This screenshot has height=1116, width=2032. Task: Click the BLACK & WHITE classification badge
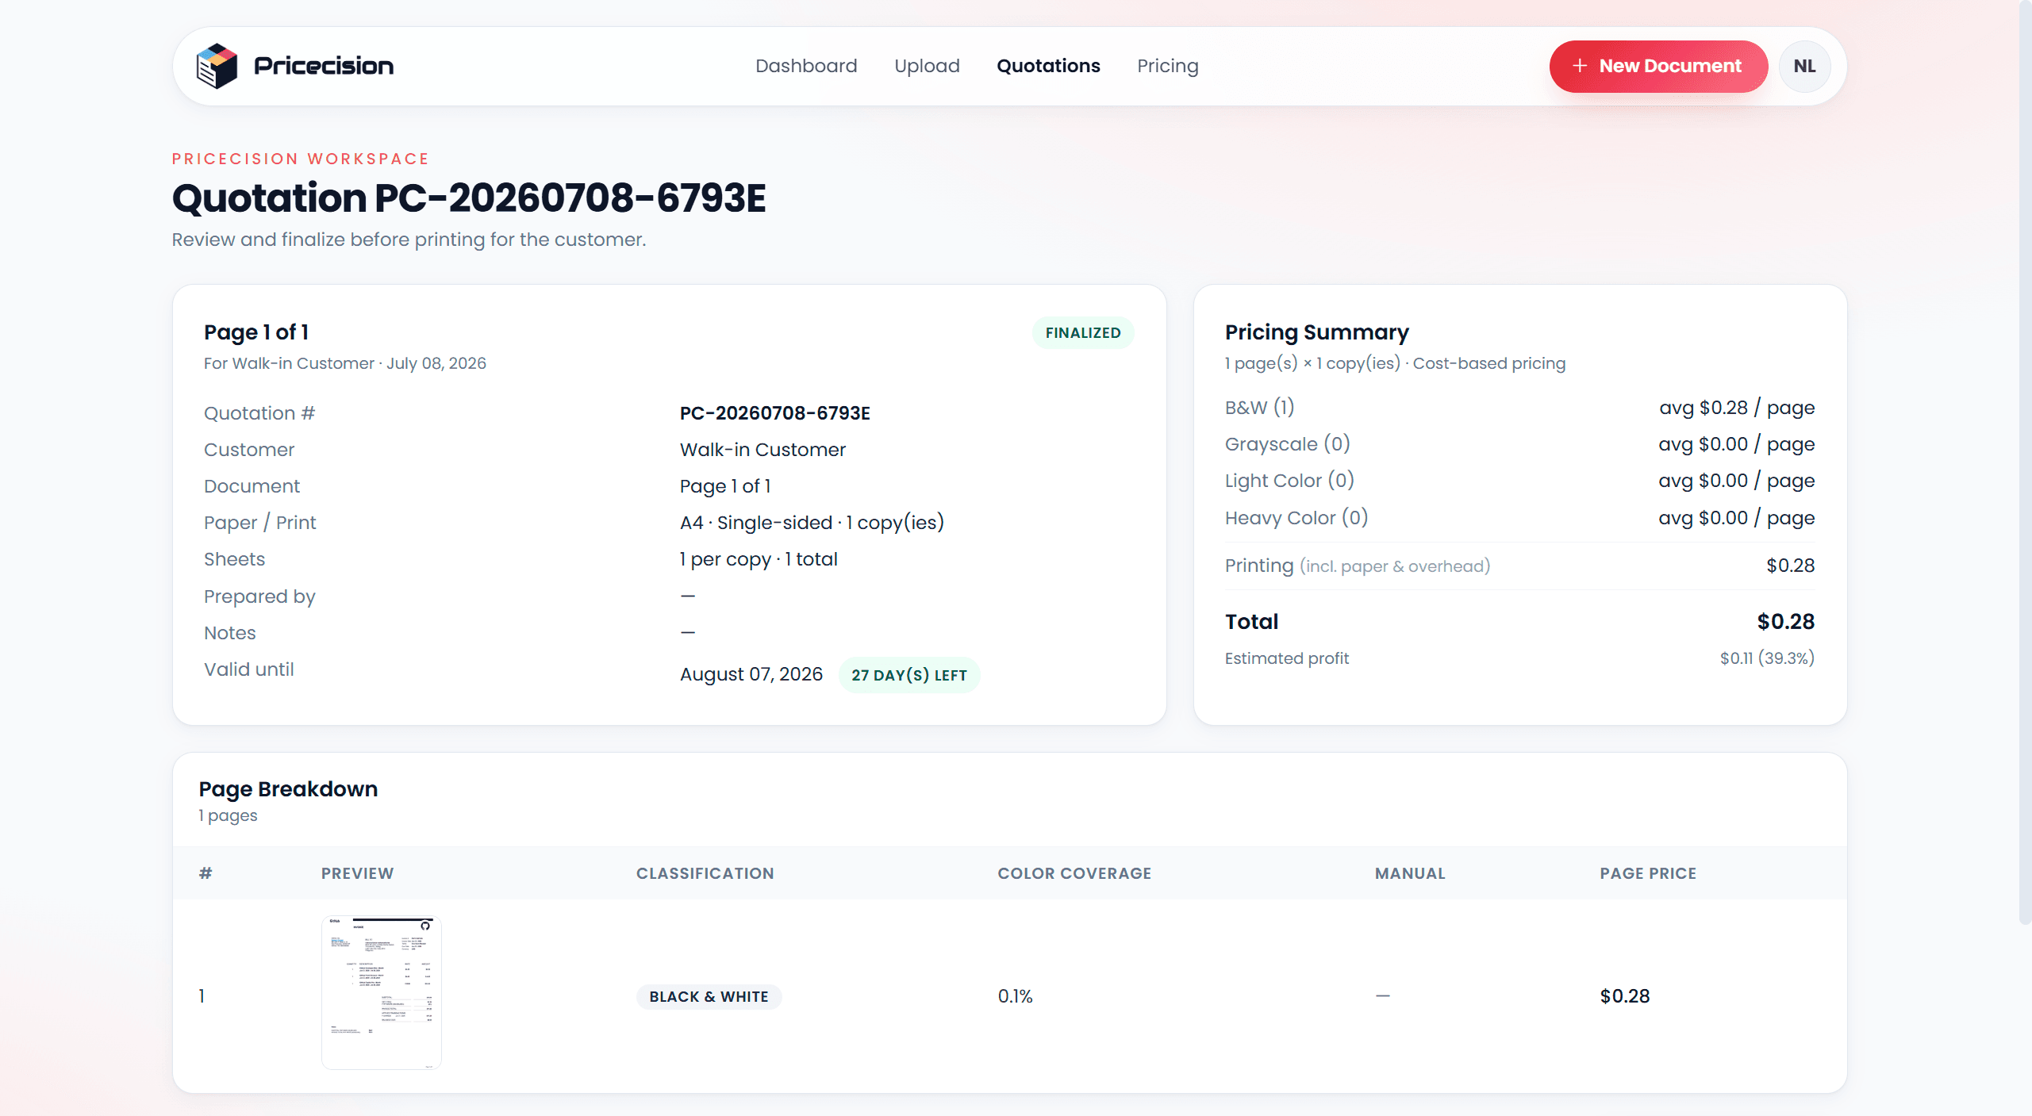[x=709, y=997]
